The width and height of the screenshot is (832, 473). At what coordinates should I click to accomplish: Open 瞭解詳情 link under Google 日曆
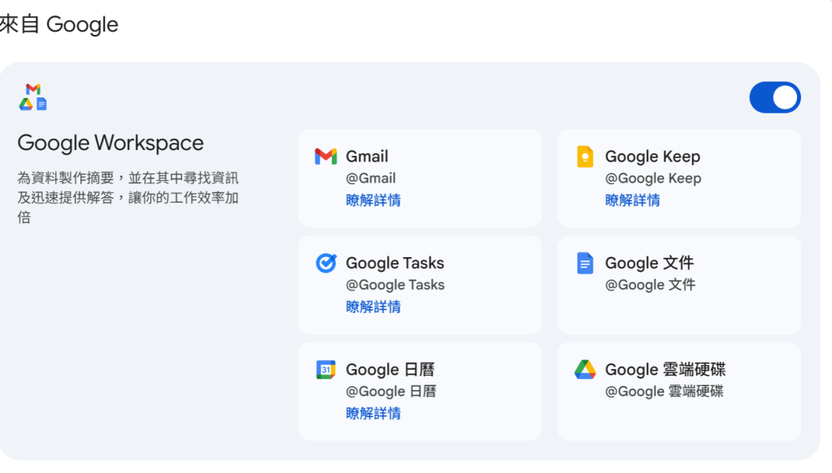pos(373,414)
